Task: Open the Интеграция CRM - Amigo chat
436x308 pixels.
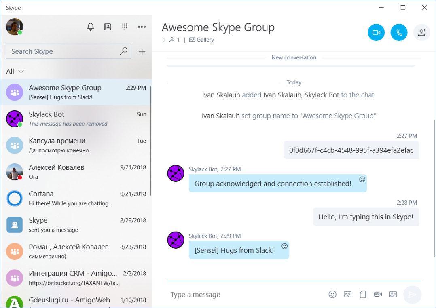Action: coord(76,278)
